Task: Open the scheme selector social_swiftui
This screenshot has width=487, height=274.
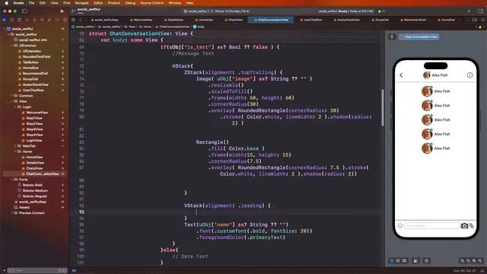Action: pos(196,11)
